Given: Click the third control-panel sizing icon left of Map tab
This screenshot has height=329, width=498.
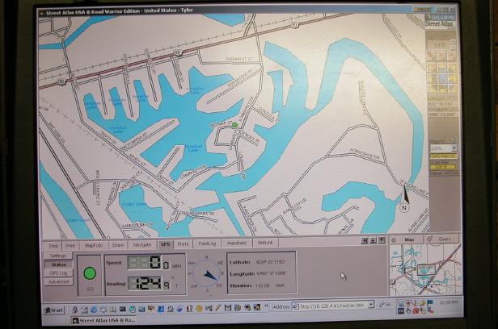Looking at the screenshot, I should (x=382, y=240).
